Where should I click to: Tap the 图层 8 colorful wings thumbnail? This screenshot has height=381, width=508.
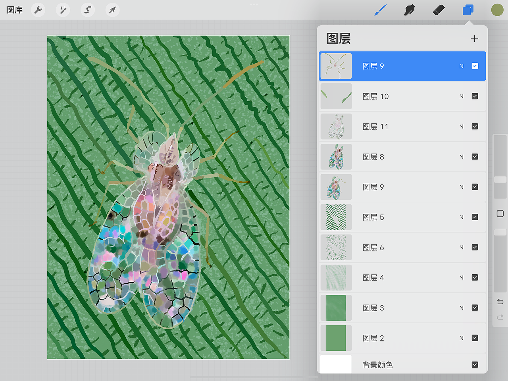(336, 156)
